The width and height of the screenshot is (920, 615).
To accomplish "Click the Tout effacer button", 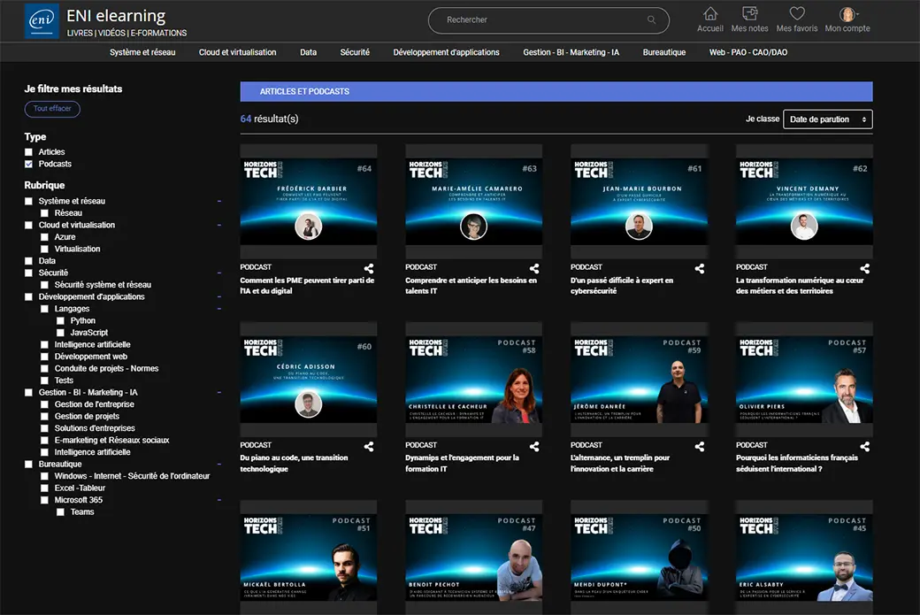I will point(51,108).
